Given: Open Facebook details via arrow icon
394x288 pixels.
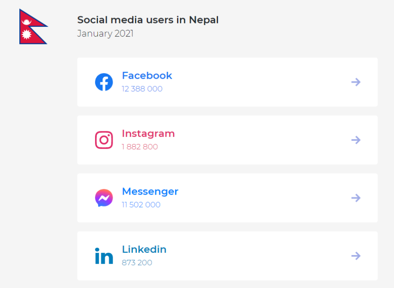Looking at the screenshot, I should click(x=356, y=82).
